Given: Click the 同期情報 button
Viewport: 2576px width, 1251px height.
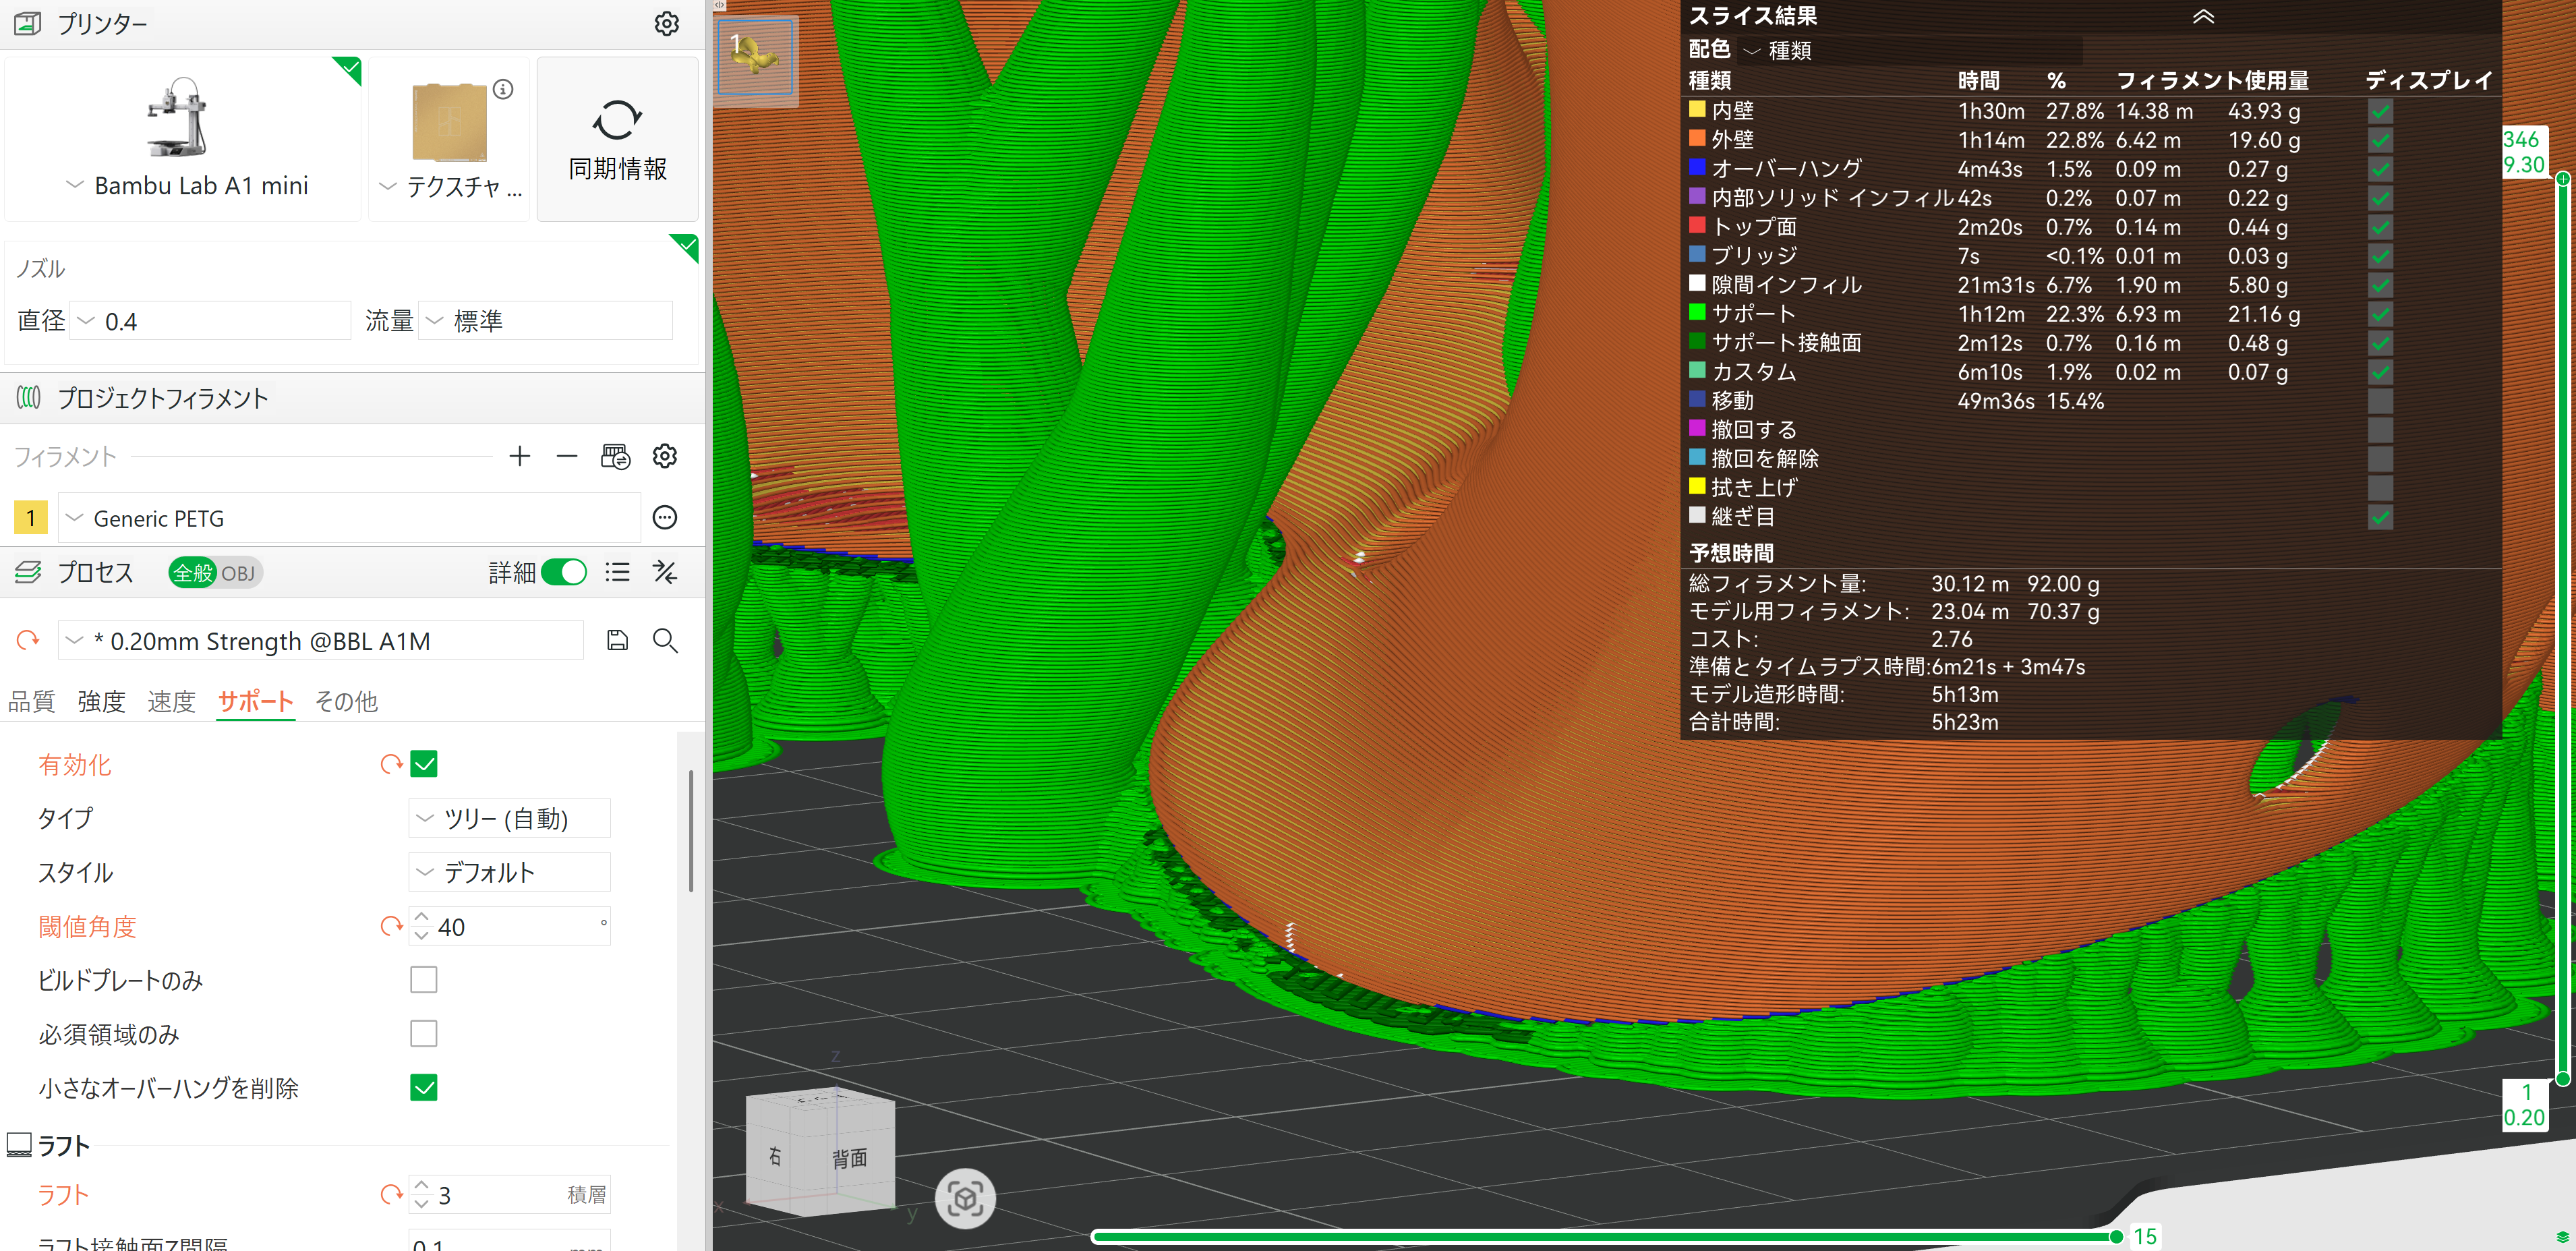Looking at the screenshot, I should [x=617, y=138].
